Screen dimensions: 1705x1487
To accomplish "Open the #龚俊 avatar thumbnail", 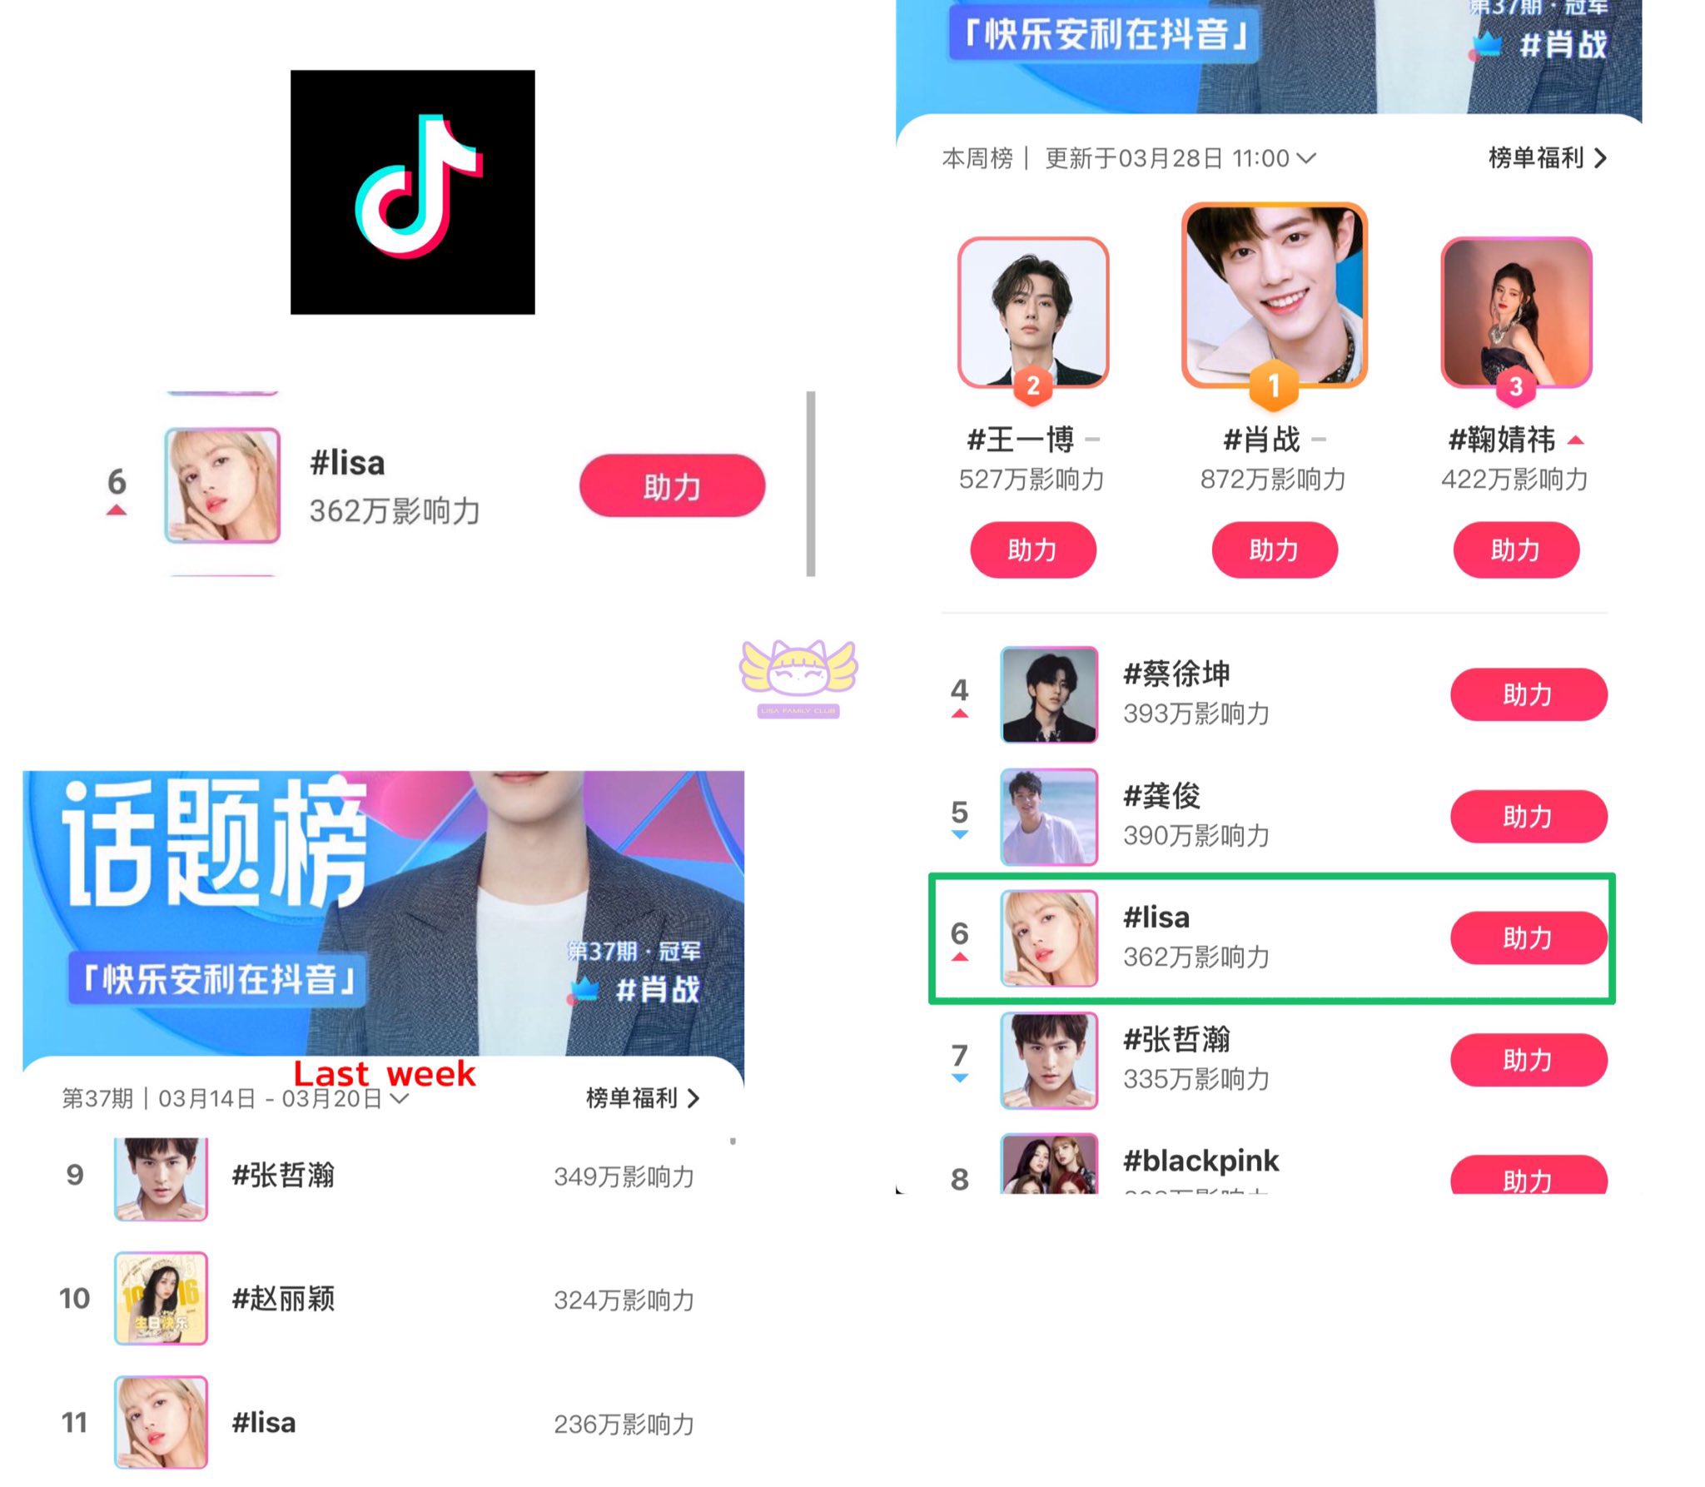I will pyautogui.click(x=1049, y=817).
